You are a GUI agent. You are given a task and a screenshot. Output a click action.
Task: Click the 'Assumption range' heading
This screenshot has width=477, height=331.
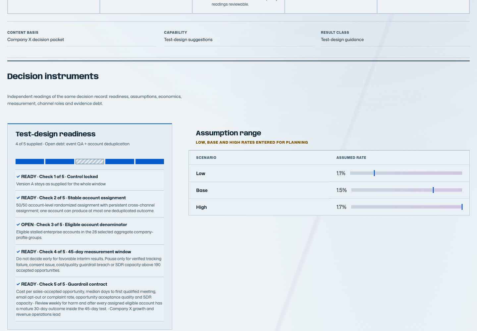click(229, 133)
